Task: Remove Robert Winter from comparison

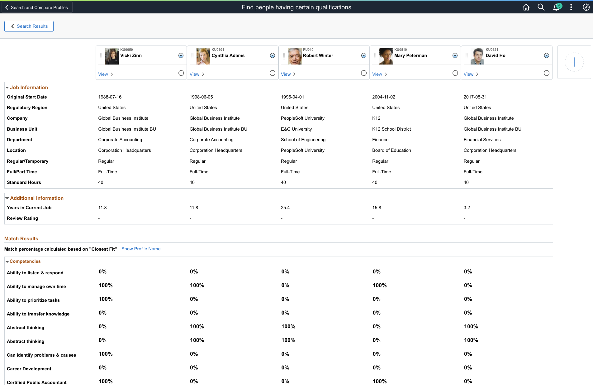Action: (x=364, y=73)
